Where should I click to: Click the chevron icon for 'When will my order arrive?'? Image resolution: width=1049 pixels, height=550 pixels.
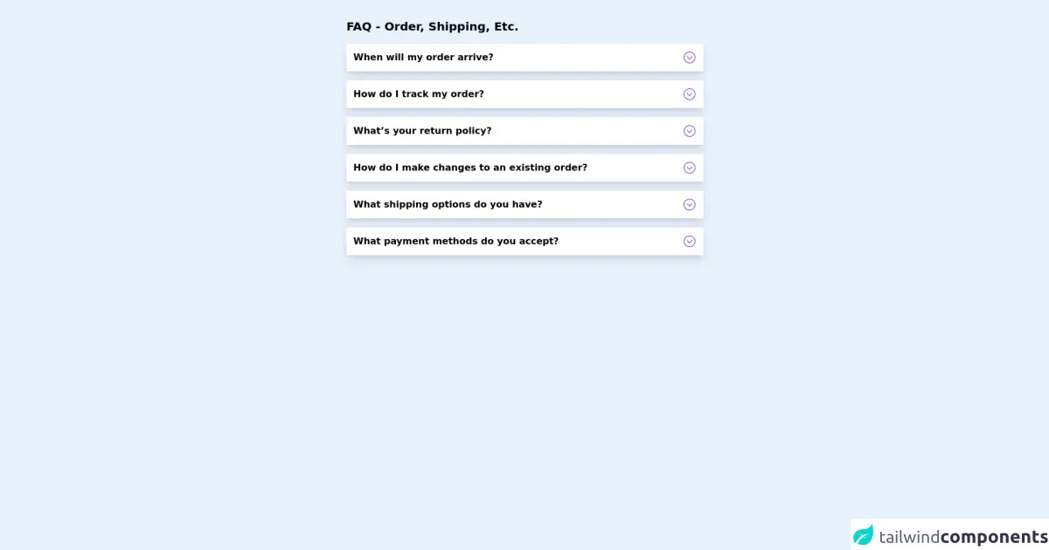pyautogui.click(x=689, y=58)
